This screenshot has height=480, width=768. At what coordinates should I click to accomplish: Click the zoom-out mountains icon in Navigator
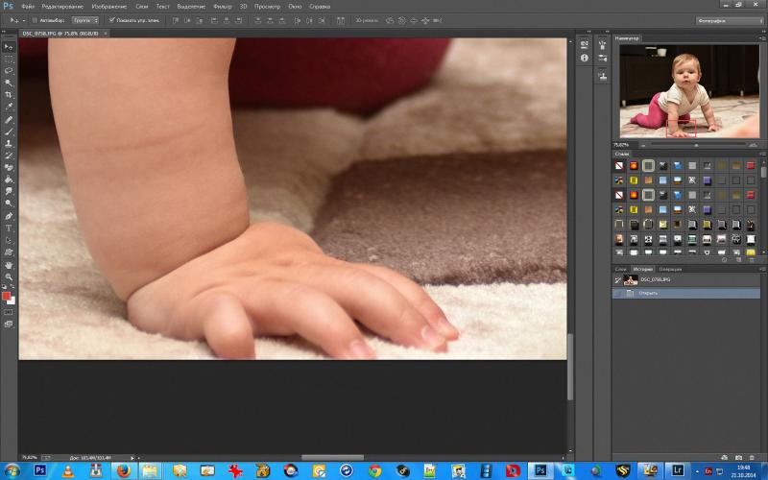pos(642,145)
